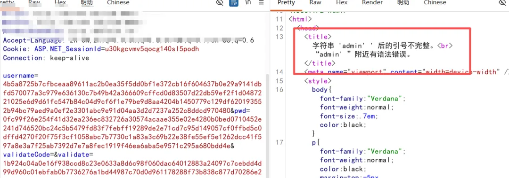Click response line number 17
The height and width of the screenshot is (178, 509).
pos(279,142)
